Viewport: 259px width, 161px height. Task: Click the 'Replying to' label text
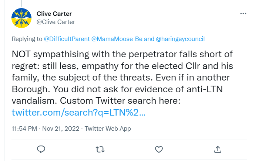coord(27,39)
